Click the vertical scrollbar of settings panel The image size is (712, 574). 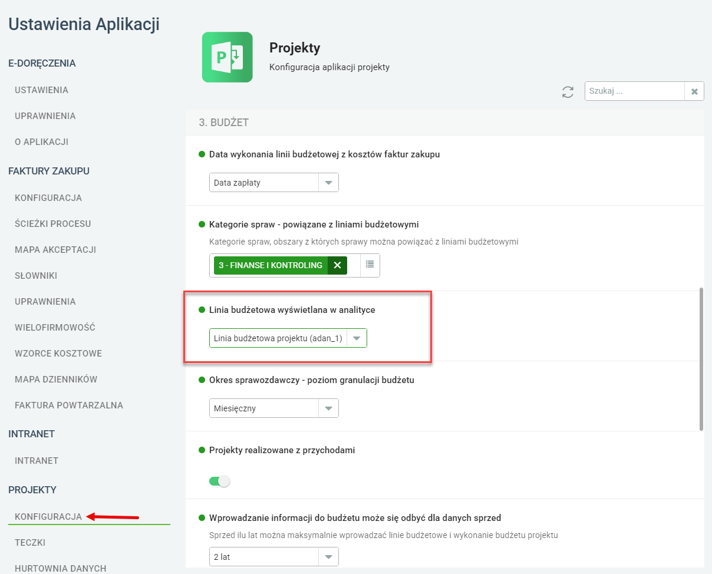pos(701,359)
